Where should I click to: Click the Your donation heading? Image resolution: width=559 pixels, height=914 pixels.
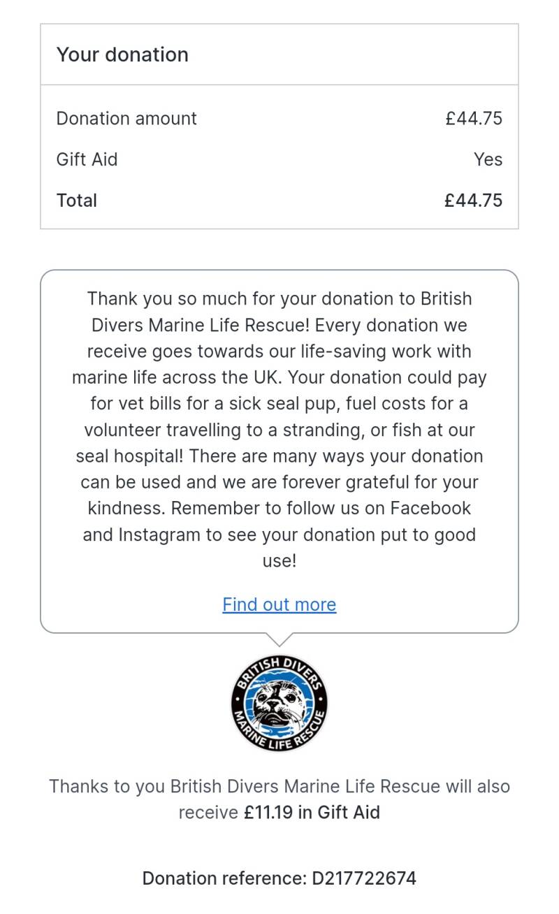click(x=122, y=55)
